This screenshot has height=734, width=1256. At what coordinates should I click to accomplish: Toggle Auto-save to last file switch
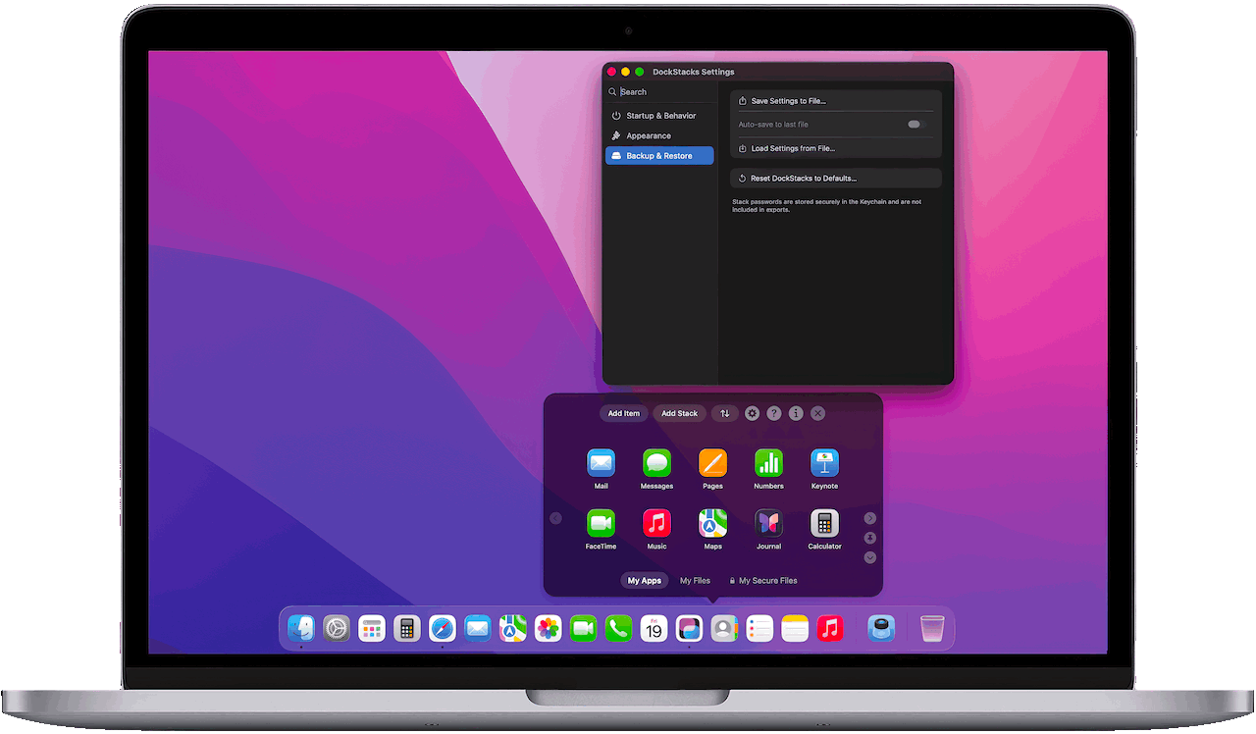(x=916, y=125)
